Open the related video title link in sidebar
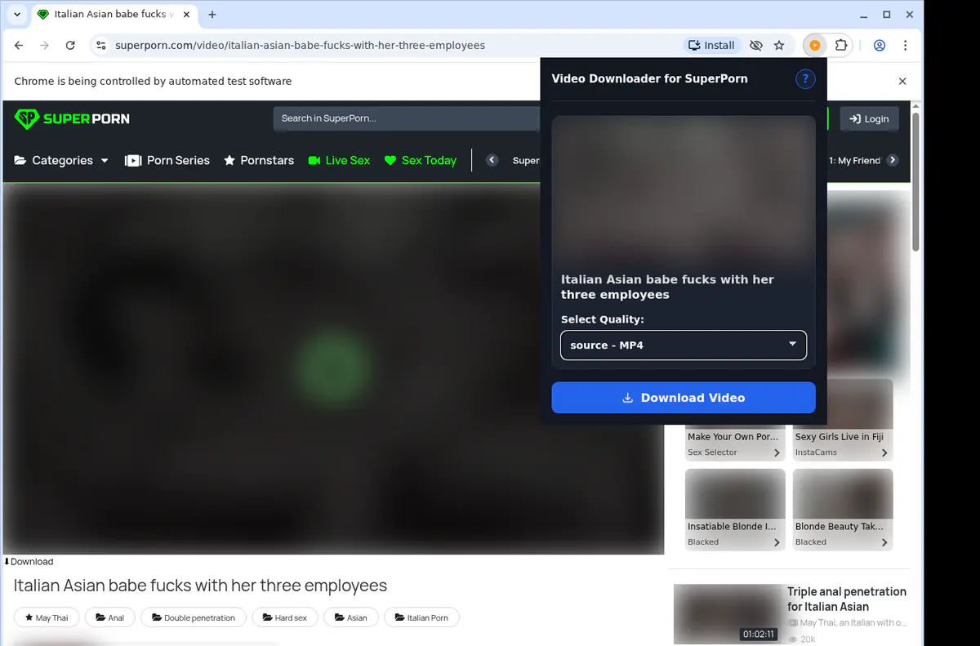 [847, 599]
